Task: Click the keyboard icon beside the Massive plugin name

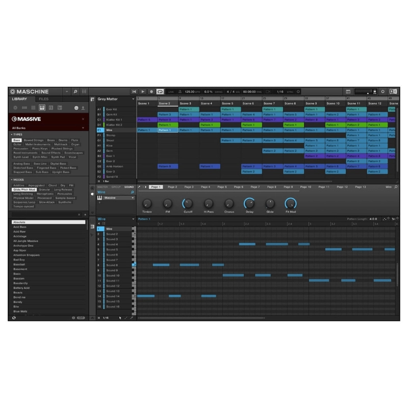Action: [x=99, y=198]
